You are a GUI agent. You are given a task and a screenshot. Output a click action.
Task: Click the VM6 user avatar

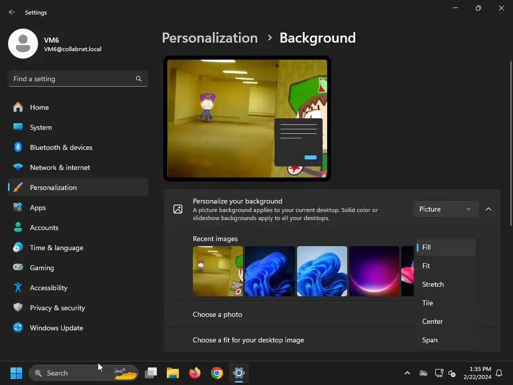tap(23, 44)
